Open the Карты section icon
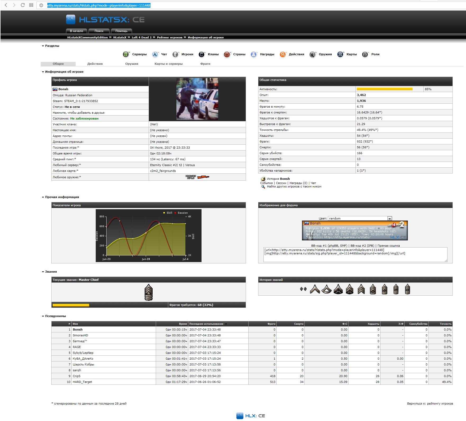The height and width of the screenshot is (421, 466). click(x=340, y=54)
